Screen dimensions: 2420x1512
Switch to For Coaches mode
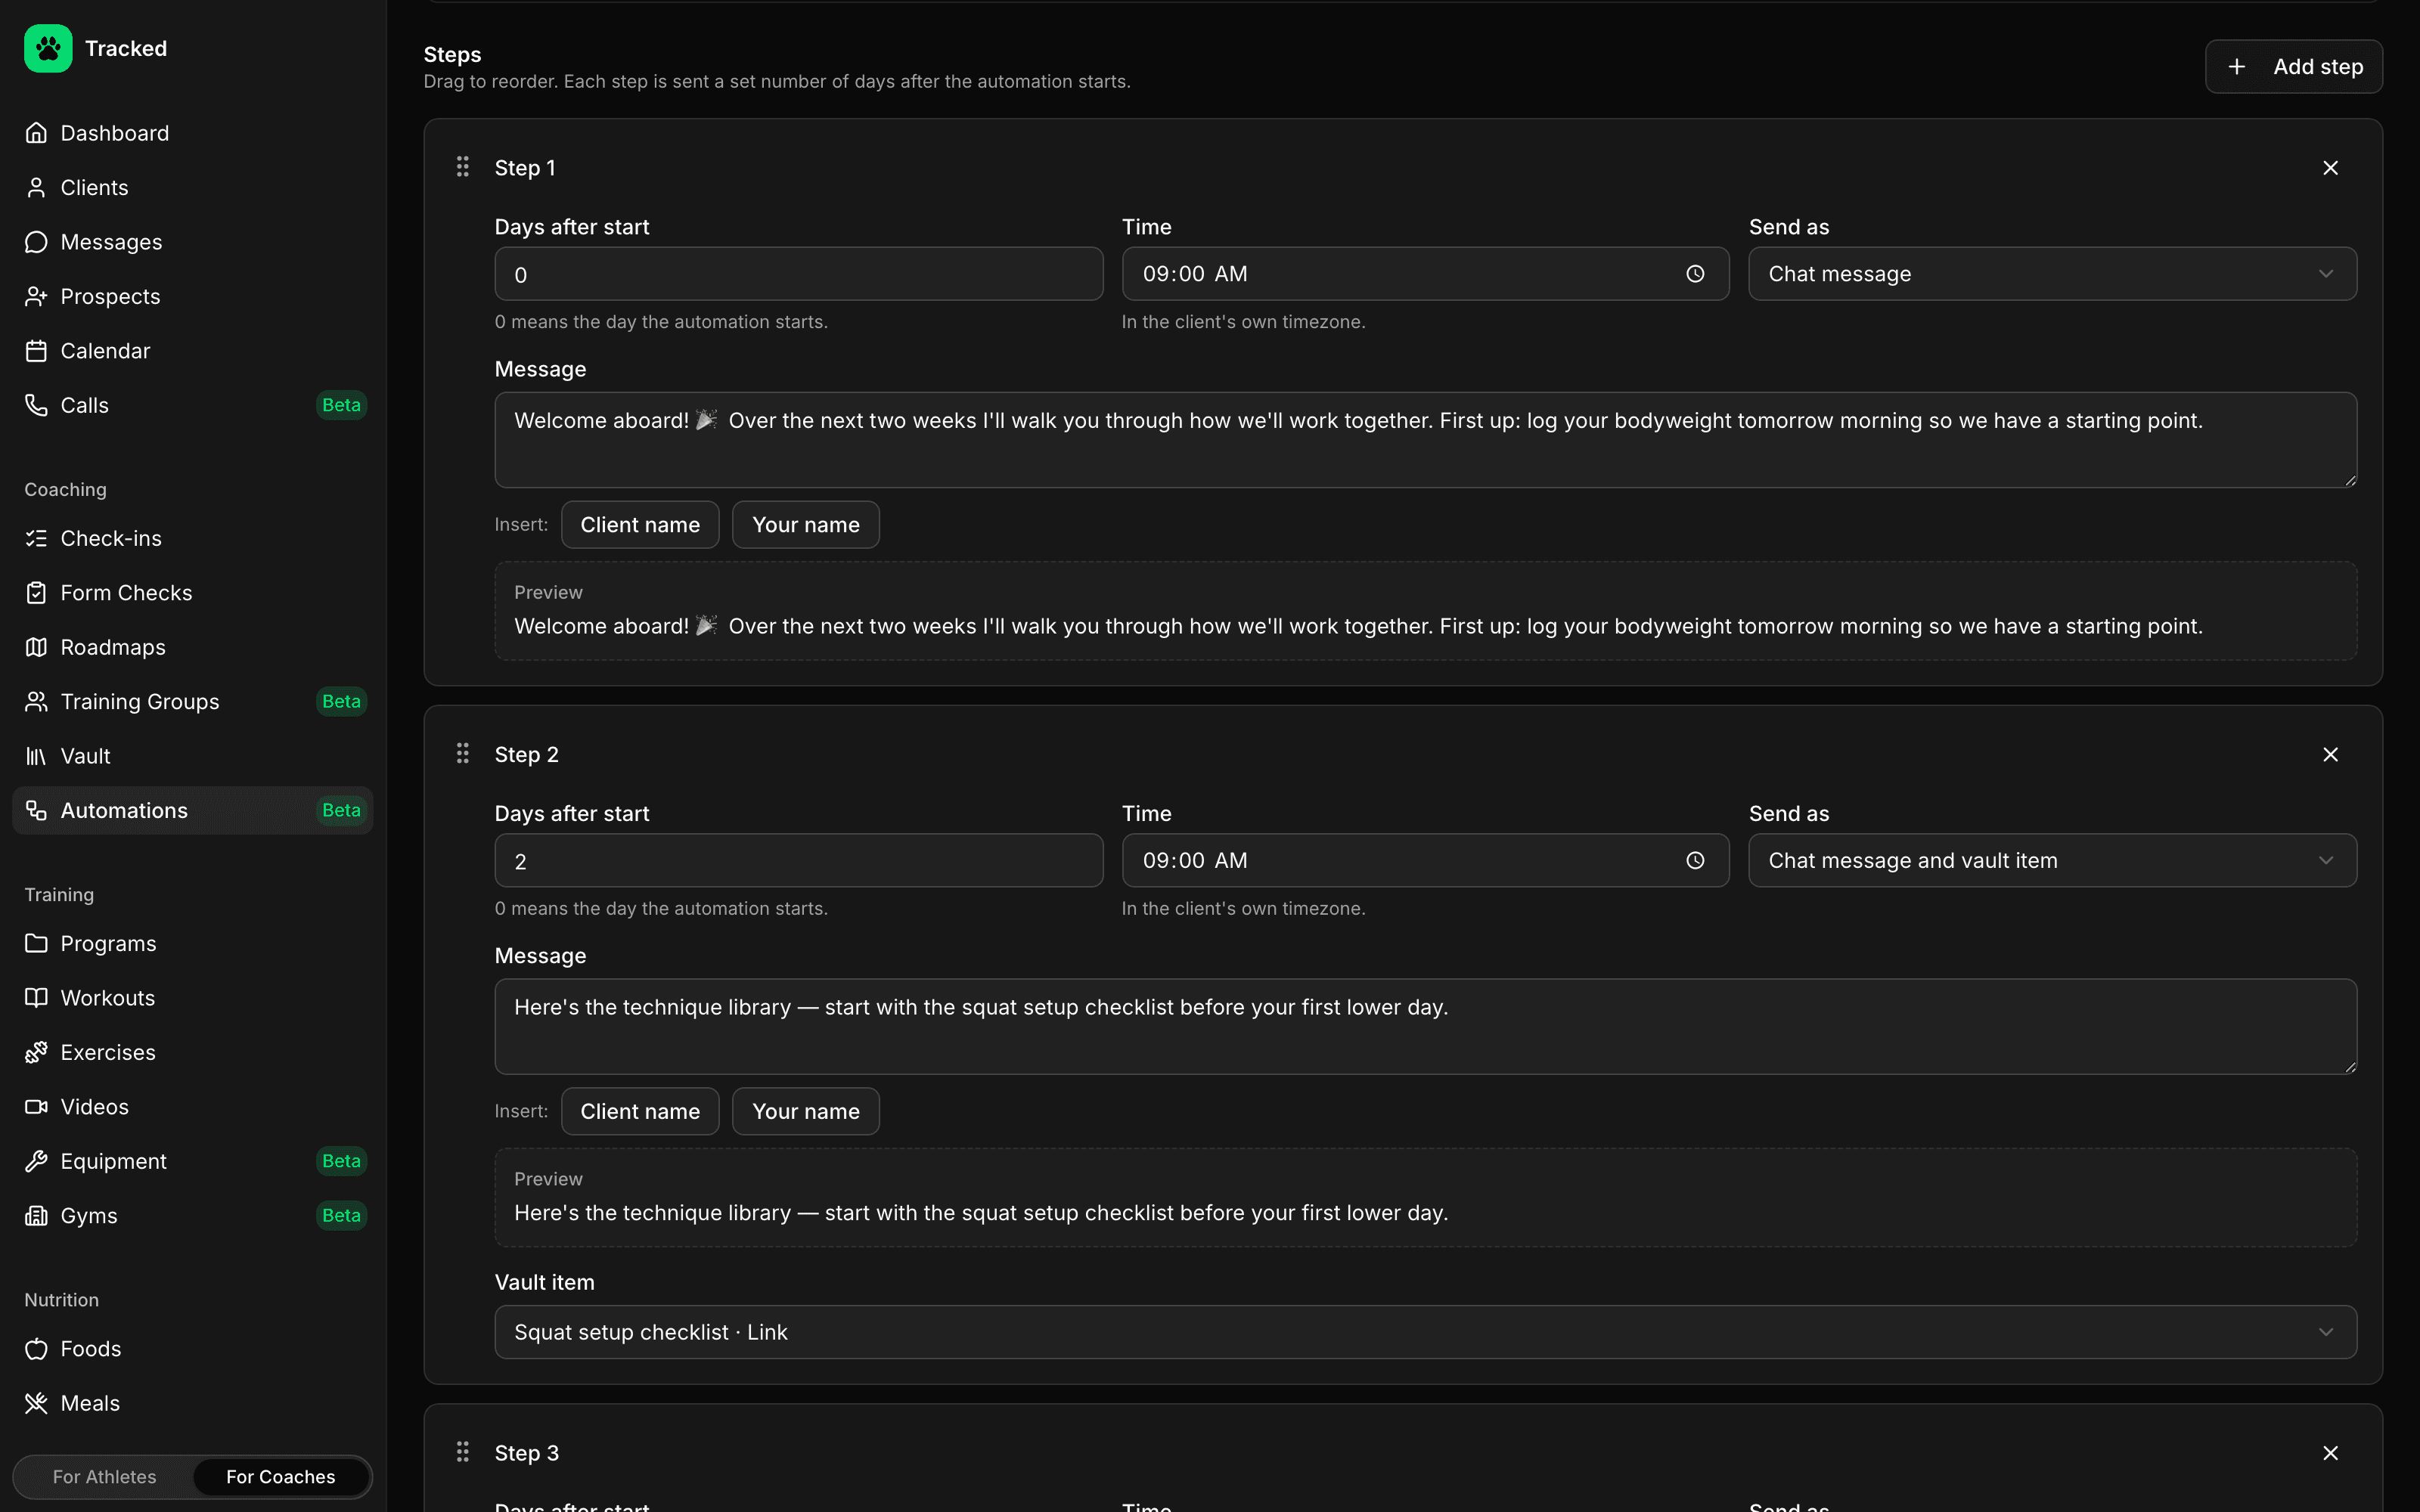281,1477
